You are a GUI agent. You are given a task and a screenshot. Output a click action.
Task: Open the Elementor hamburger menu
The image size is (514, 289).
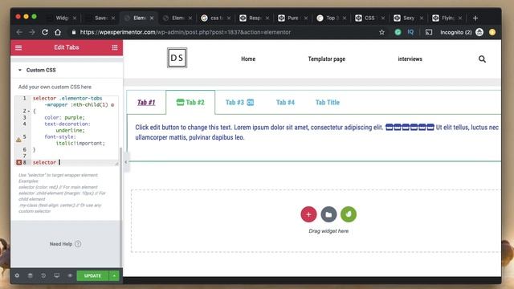coord(18,48)
